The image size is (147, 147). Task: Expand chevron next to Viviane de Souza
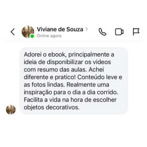pos(87,29)
